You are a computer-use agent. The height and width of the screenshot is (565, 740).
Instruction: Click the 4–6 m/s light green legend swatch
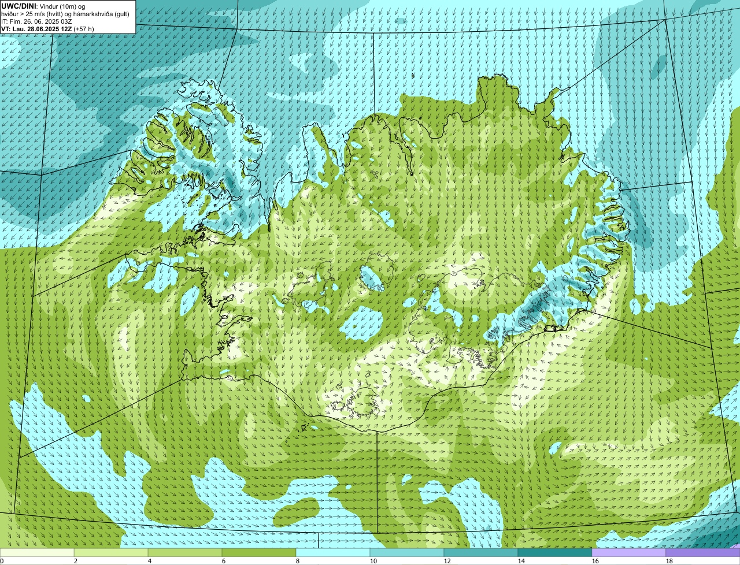tap(185, 553)
